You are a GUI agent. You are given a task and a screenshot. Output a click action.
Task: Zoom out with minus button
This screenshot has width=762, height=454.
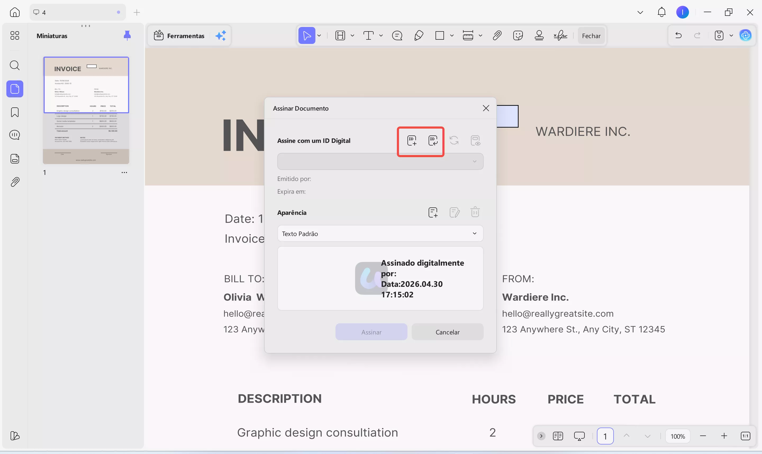pyautogui.click(x=703, y=436)
